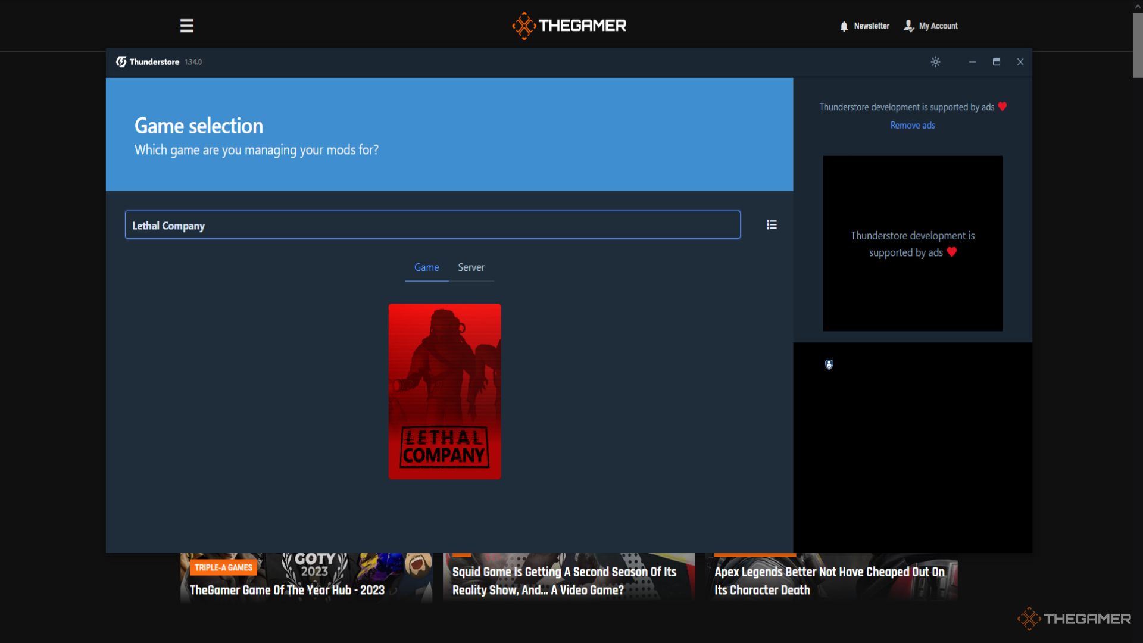This screenshot has height=643, width=1143.
Task: Click the Thunderstore app icon top-left
Action: click(120, 61)
